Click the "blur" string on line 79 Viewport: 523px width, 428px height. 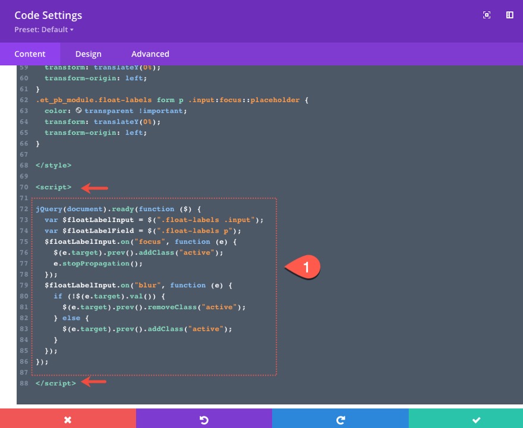coord(147,285)
